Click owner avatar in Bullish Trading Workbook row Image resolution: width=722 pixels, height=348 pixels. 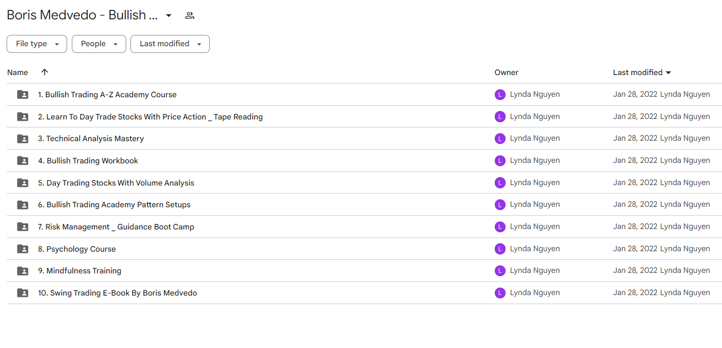[x=500, y=161]
